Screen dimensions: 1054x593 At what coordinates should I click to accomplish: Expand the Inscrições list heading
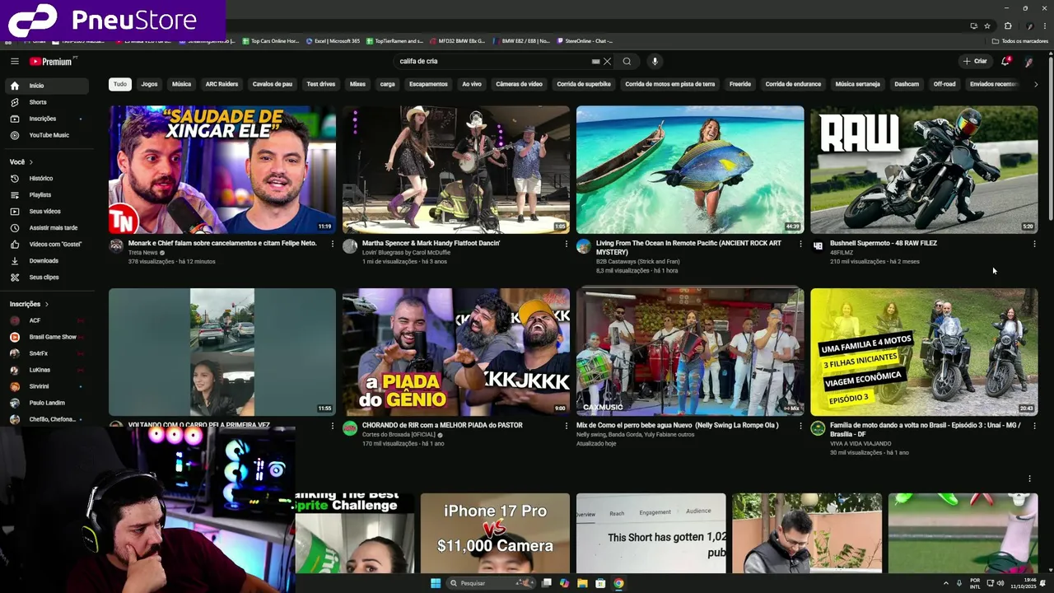(30, 304)
